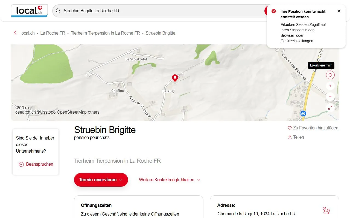
Task: Click the local.ch logo
Action: (29, 11)
